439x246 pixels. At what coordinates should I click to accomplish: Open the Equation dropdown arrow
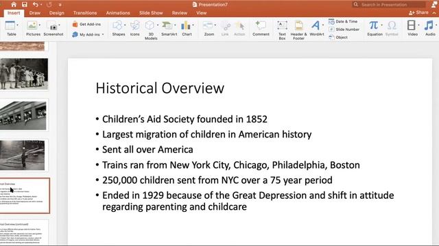382,25
